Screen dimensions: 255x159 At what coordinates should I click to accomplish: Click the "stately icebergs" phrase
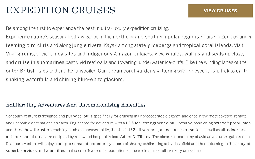tap(153, 45)
